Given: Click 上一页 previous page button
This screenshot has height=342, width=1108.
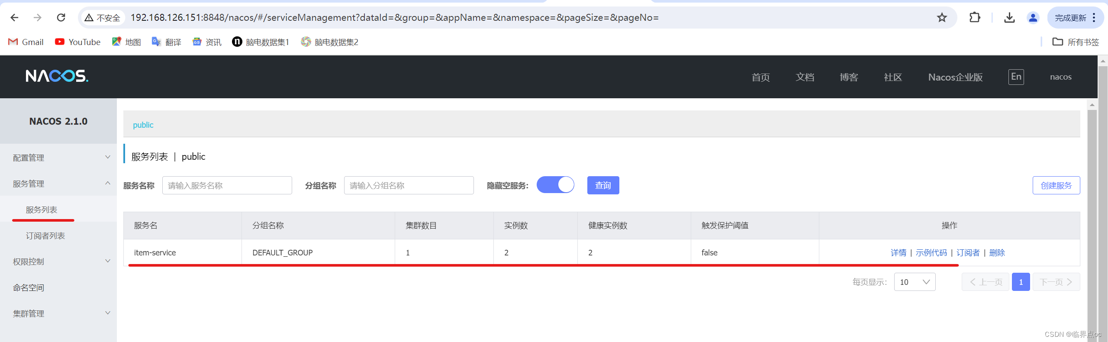Looking at the screenshot, I should tap(986, 282).
